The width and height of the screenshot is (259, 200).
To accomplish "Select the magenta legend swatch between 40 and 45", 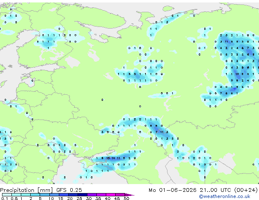I will (x=111, y=195).
